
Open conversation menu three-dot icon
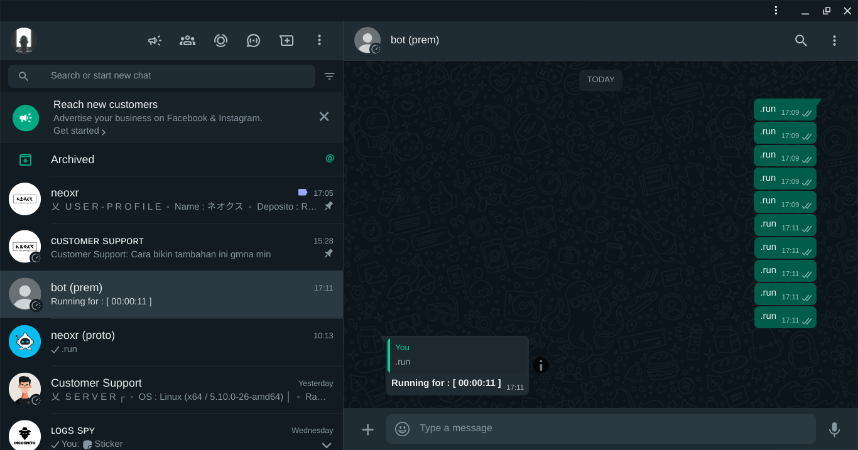pyautogui.click(x=834, y=41)
